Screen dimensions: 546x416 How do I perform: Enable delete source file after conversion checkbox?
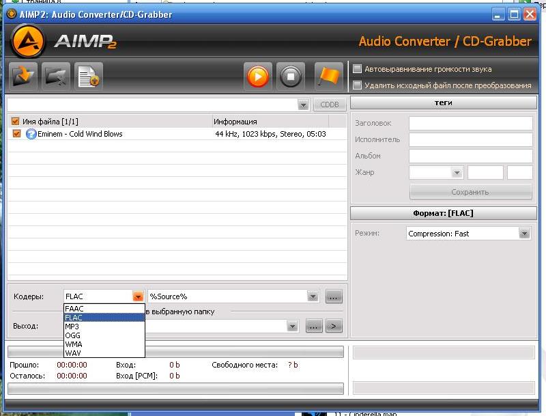(x=357, y=85)
